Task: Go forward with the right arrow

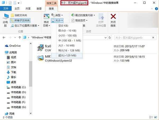Action: pos(10,38)
